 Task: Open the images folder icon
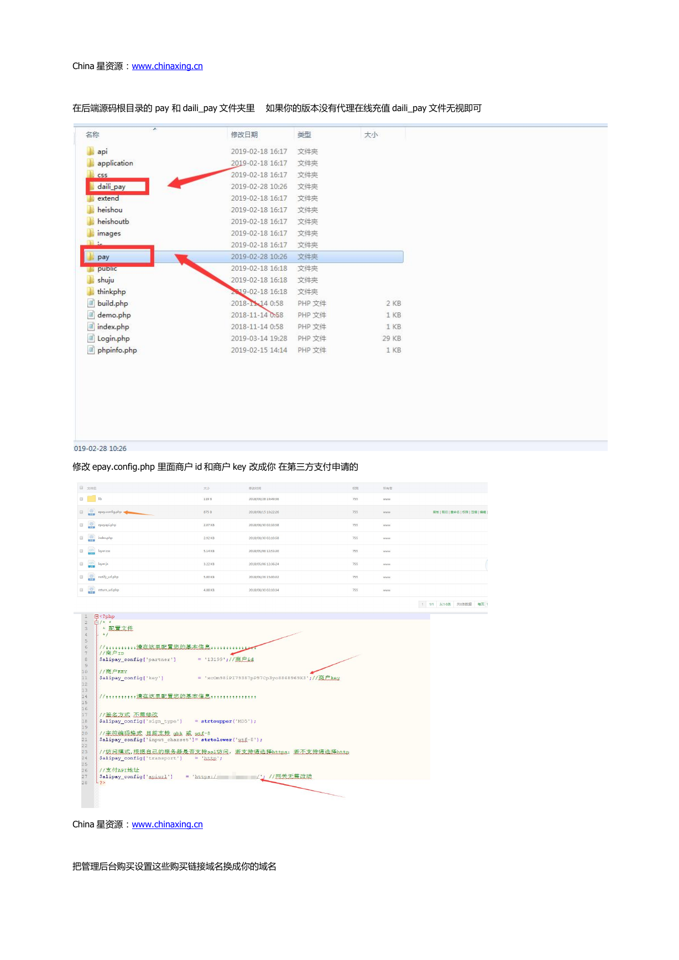click(x=90, y=233)
